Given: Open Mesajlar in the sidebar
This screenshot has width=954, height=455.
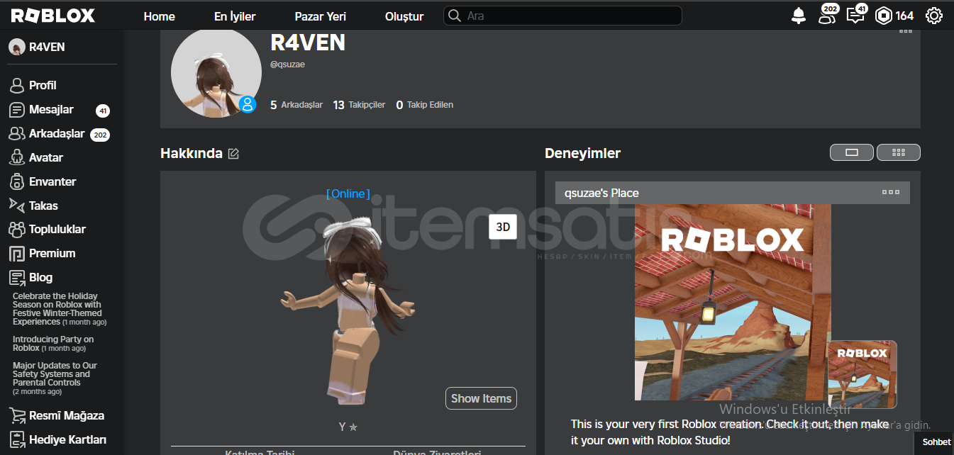Looking at the screenshot, I should [51, 110].
